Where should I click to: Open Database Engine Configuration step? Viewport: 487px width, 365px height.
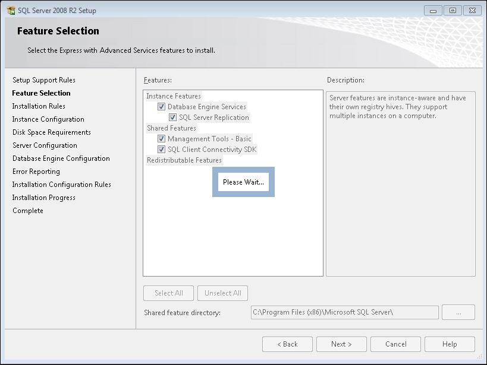coord(61,158)
